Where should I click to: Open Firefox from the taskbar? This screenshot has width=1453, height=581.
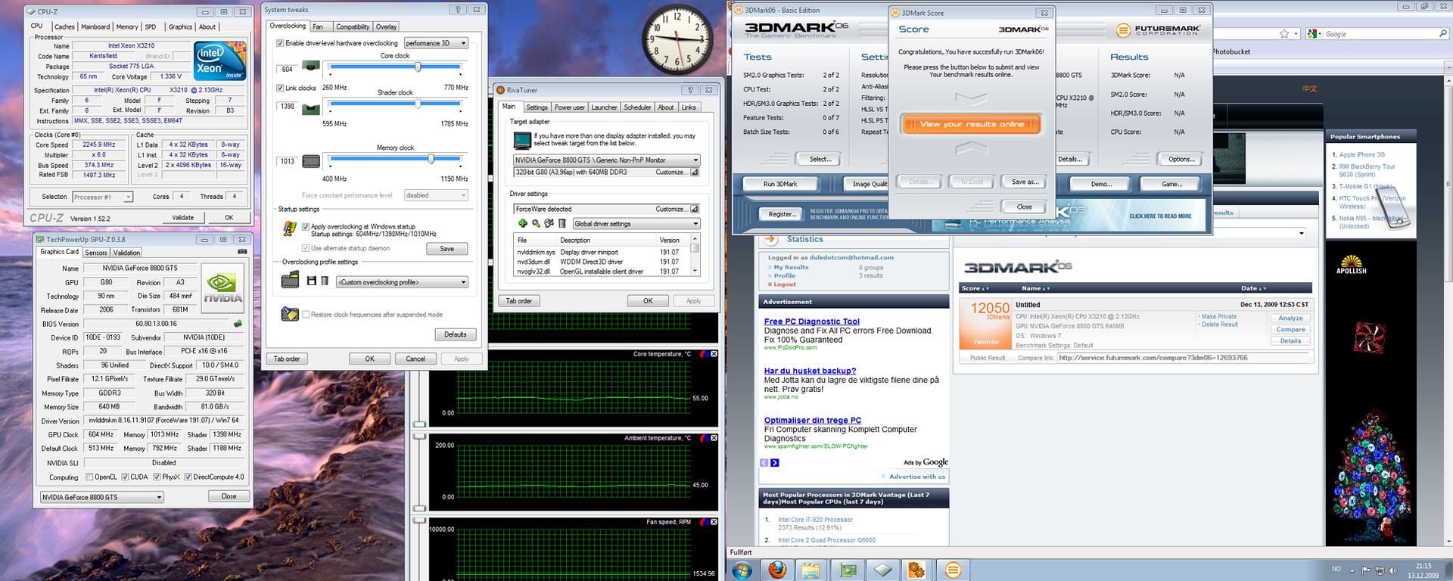[776, 570]
